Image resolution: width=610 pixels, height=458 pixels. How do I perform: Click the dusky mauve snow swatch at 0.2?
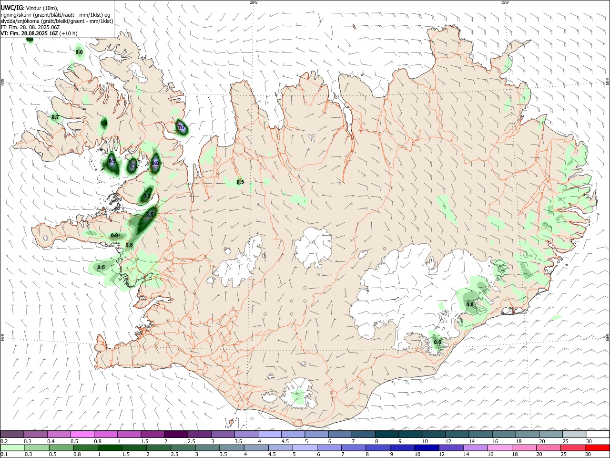[12, 434]
